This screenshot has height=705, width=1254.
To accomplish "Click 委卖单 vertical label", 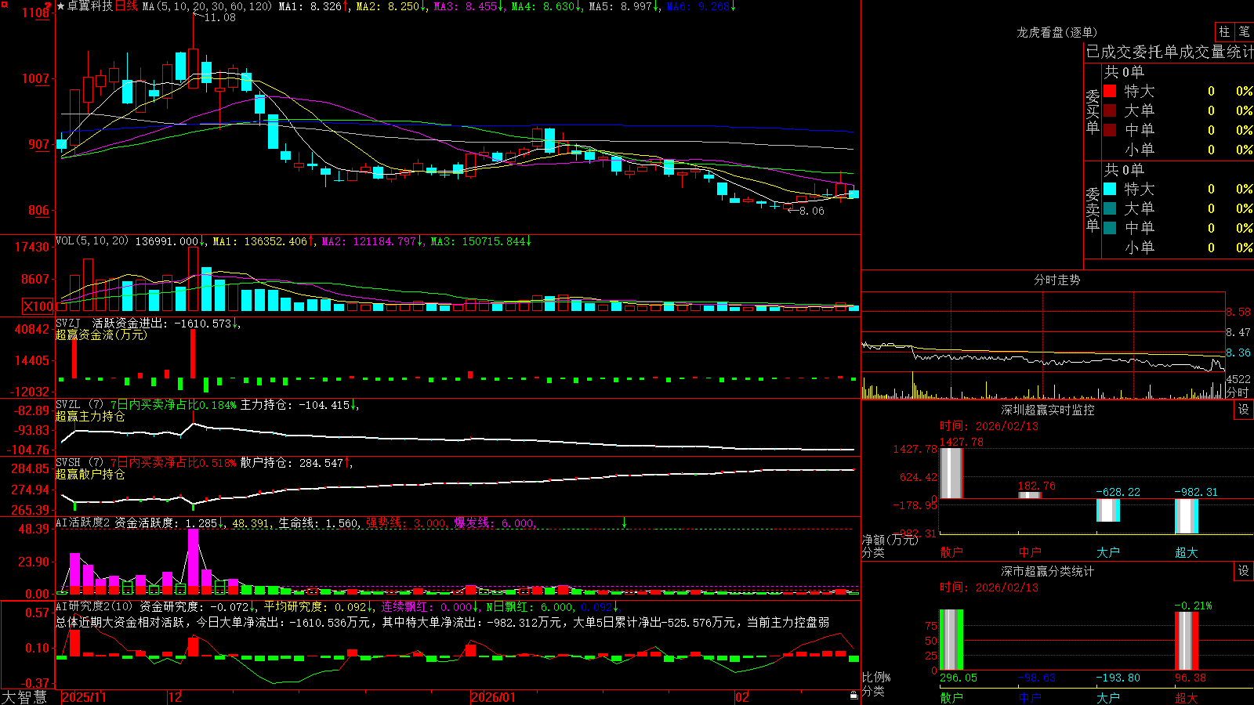I will 1093,209.
